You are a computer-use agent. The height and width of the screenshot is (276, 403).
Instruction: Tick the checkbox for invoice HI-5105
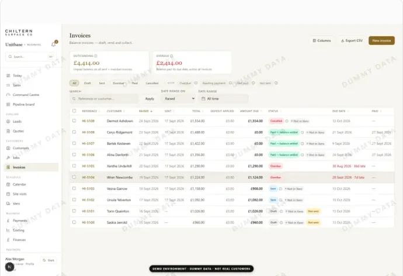click(74, 166)
